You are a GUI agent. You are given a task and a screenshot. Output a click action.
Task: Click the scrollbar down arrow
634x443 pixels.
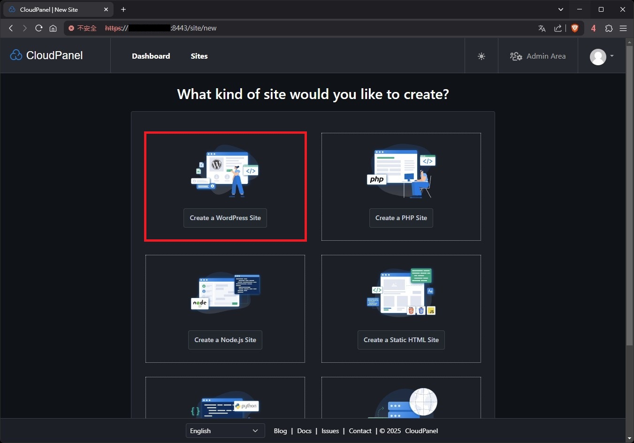click(630, 439)
